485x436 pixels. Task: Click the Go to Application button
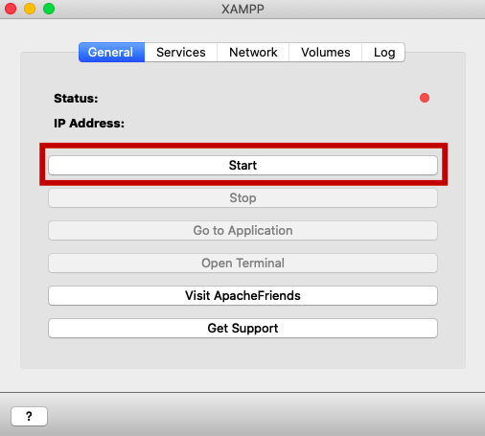(x=242, y=230)
